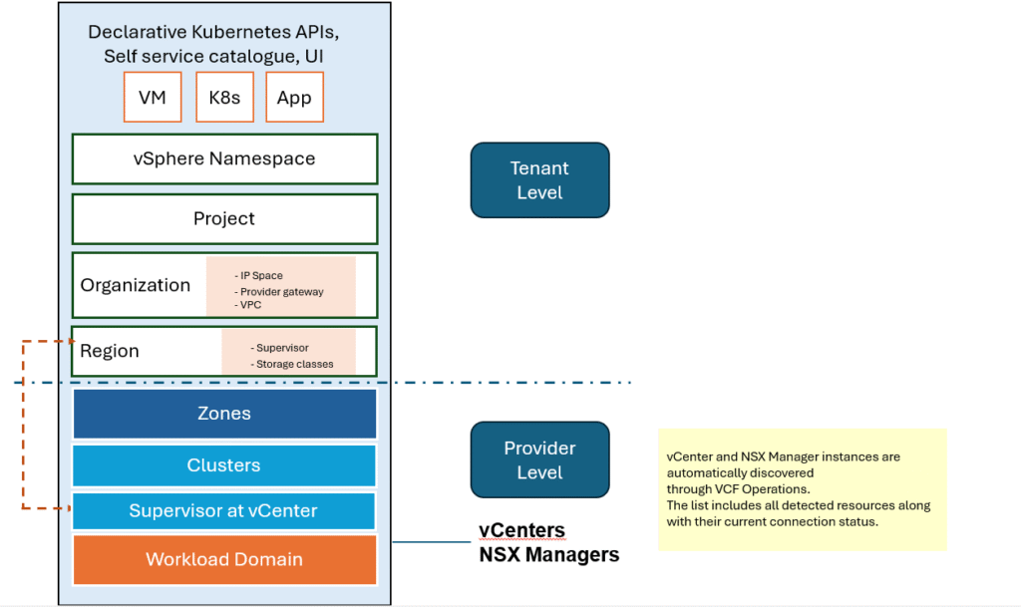Select the Organization label
Viewport: 1021px width, 607px height.
coord(136,285)
